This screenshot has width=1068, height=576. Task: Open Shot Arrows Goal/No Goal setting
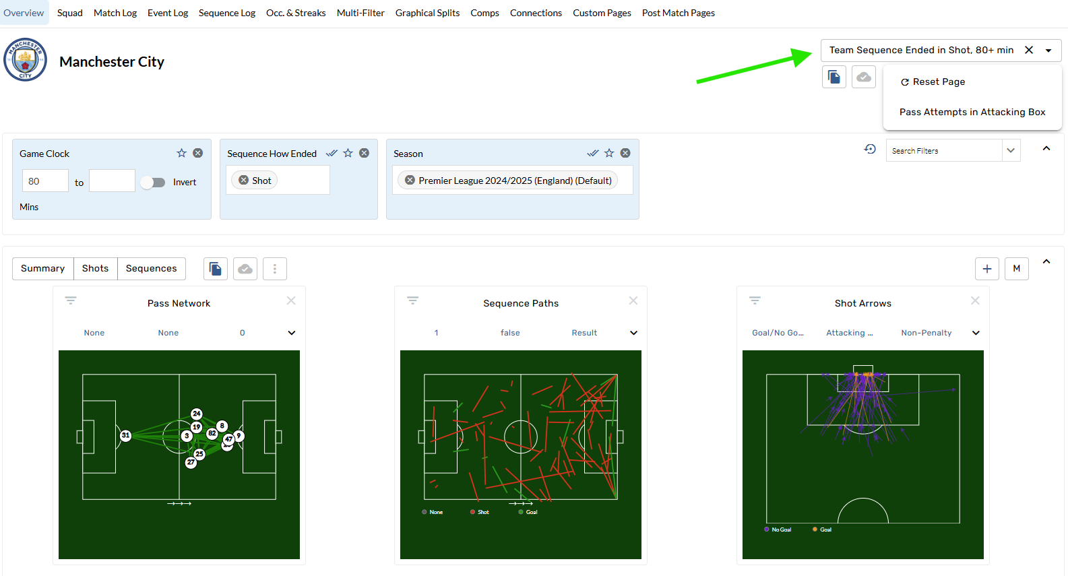pos(778,333)
